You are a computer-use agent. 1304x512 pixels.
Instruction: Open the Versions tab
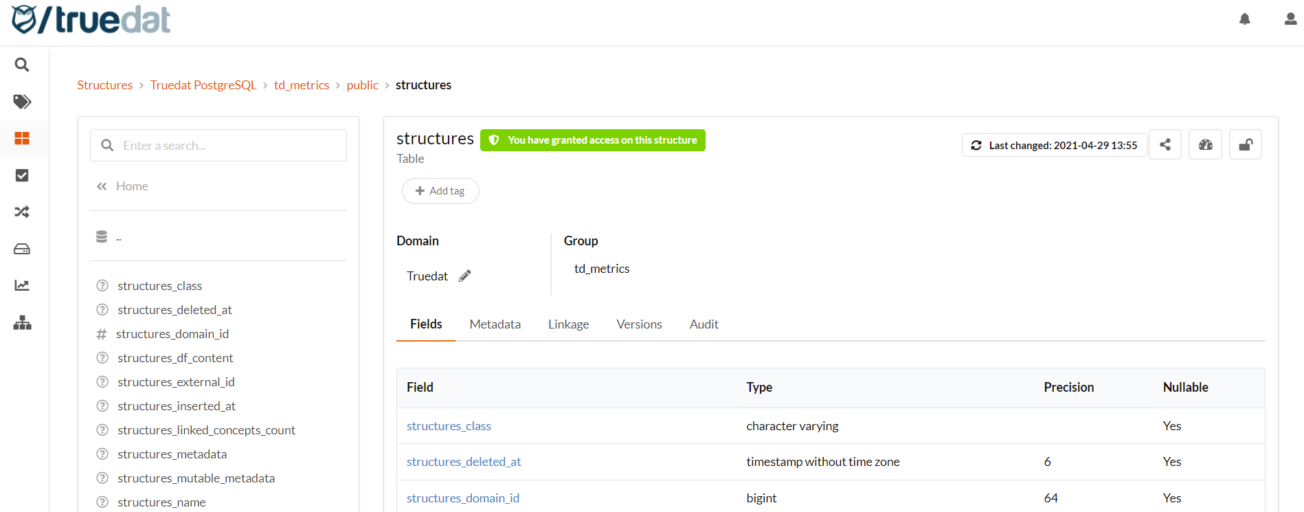[639, 324]
